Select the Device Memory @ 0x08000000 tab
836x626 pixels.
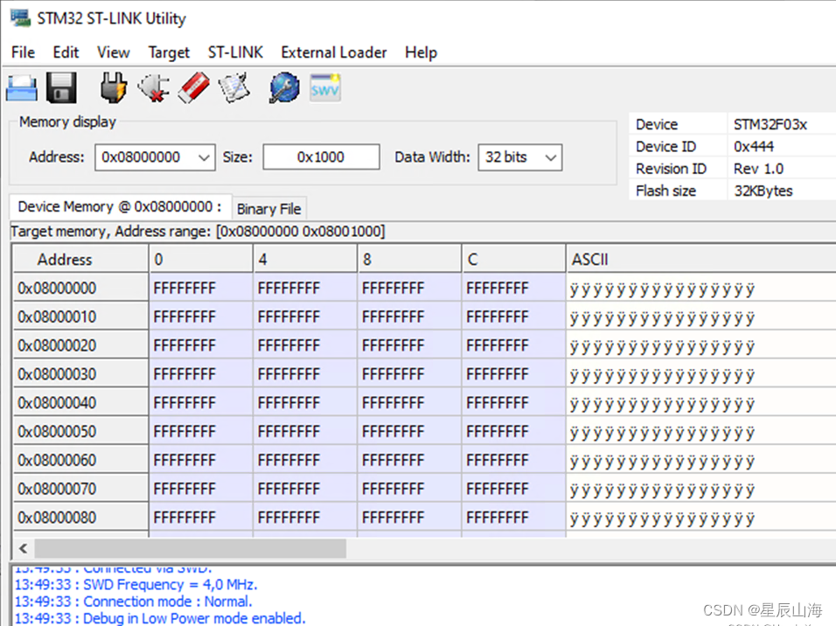pos(120,206)
